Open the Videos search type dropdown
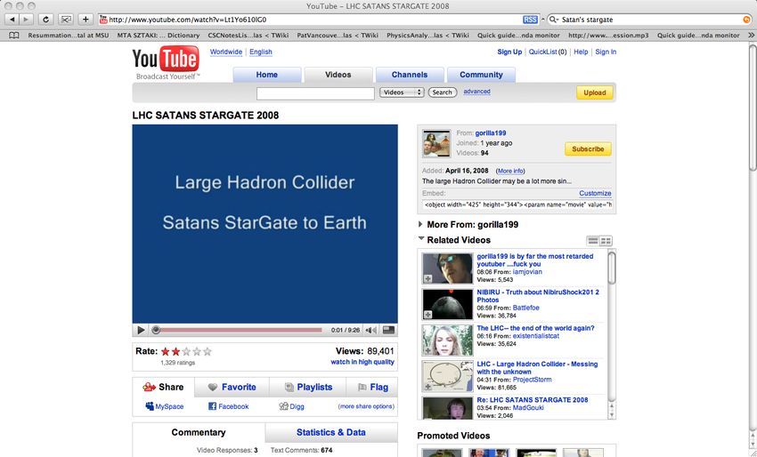This screenshot has width=757, height=457. [x=402, y=92]
